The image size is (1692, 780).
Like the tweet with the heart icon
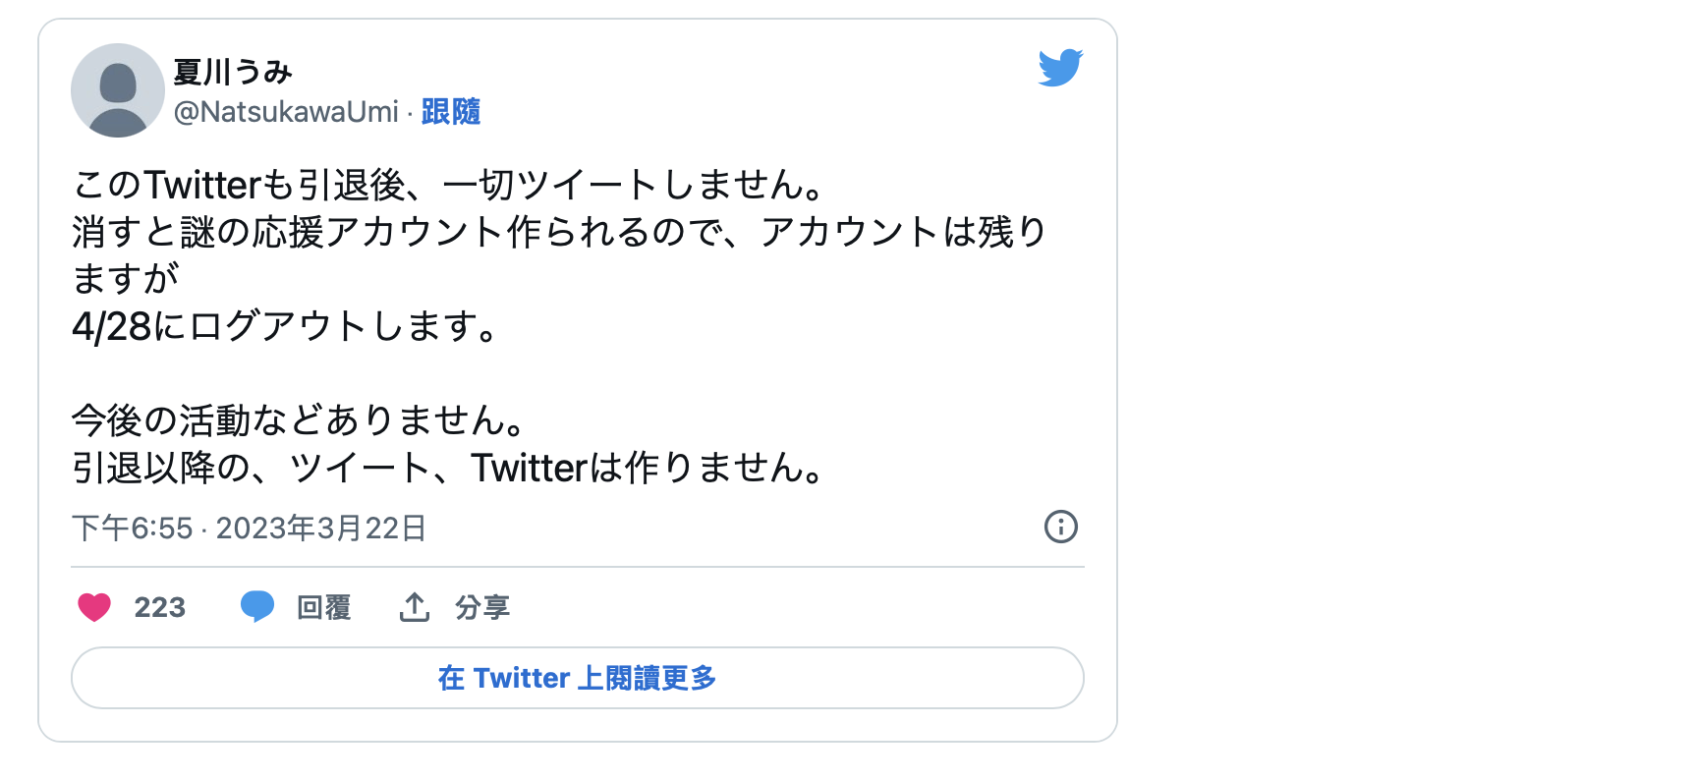coord(94,607)
